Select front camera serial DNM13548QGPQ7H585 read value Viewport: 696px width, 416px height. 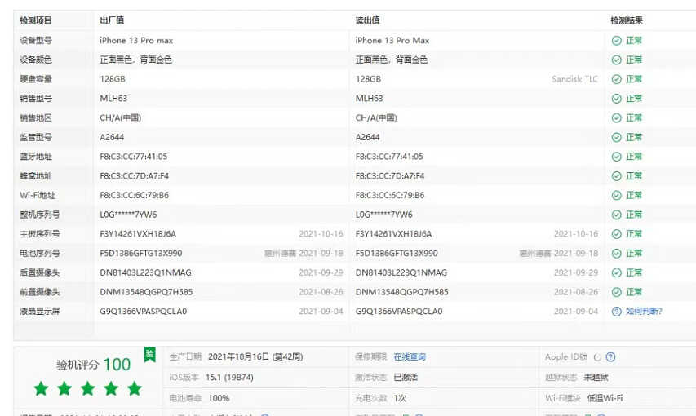point(402,292)
